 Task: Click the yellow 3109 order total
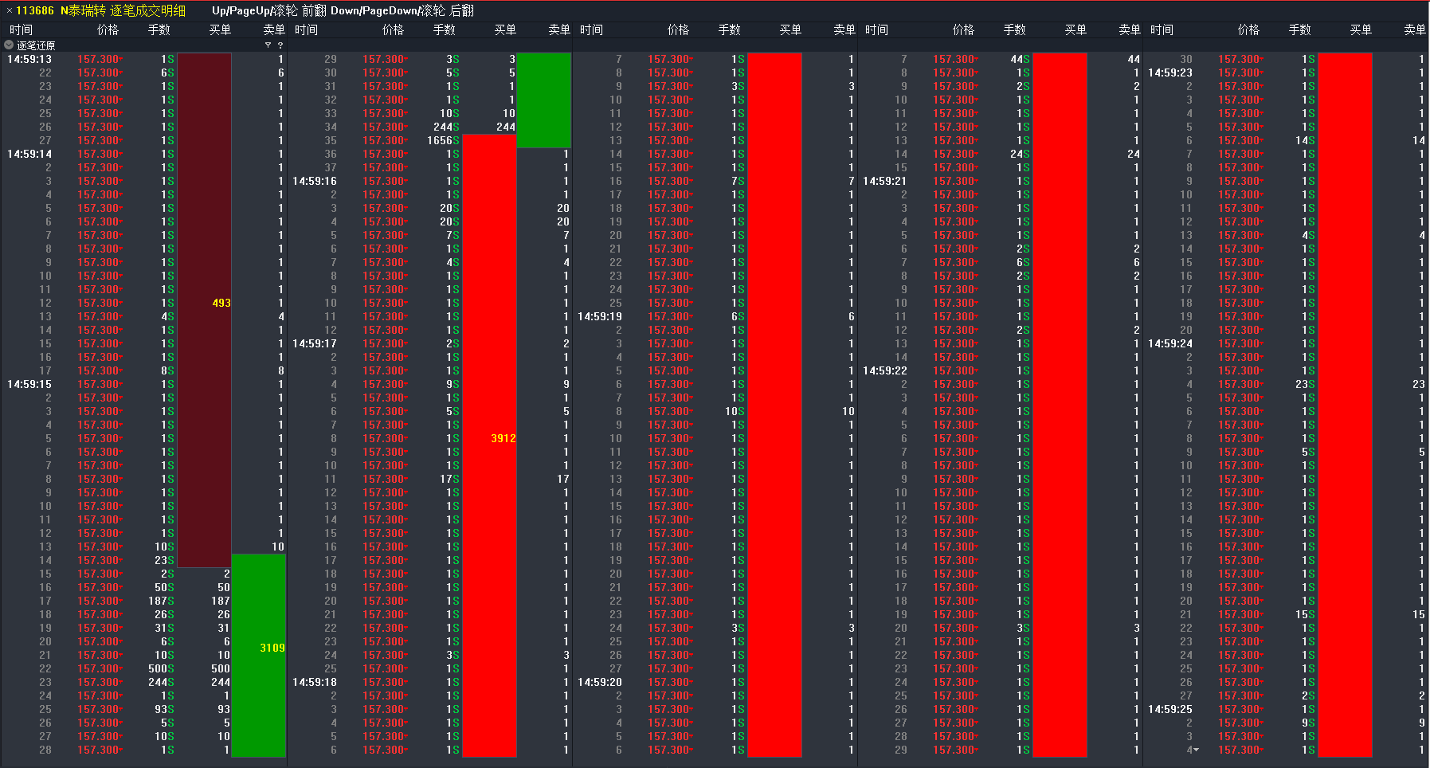(x=272, y=648)
